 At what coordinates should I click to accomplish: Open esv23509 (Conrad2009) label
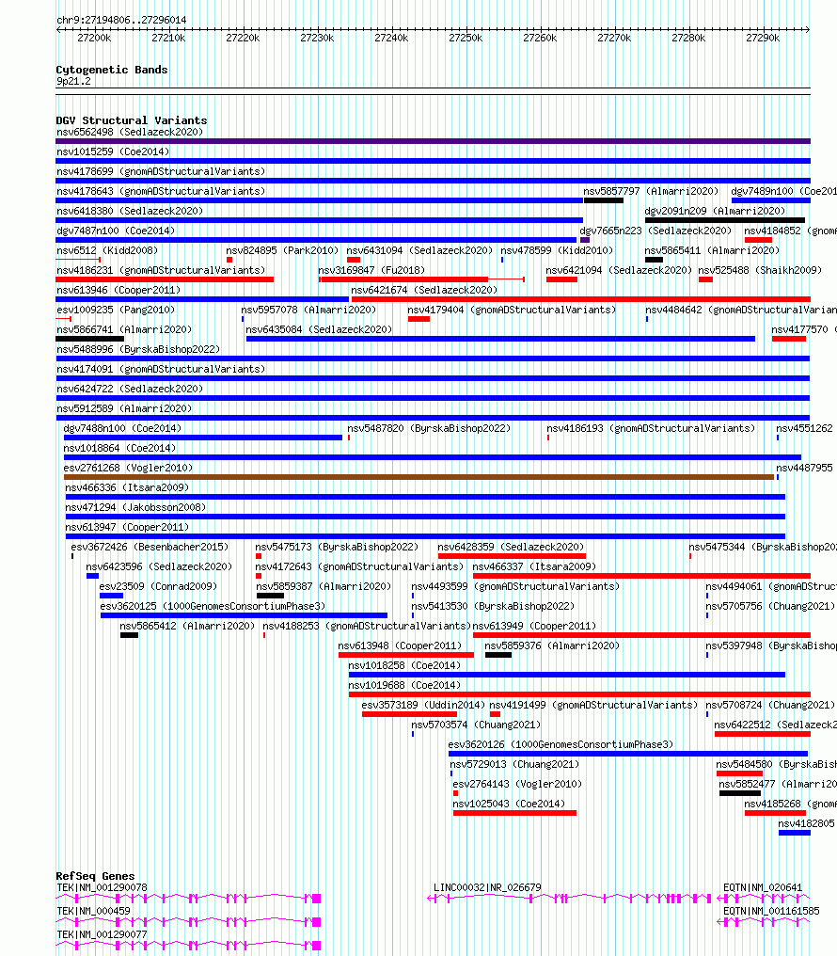point(158,586)
